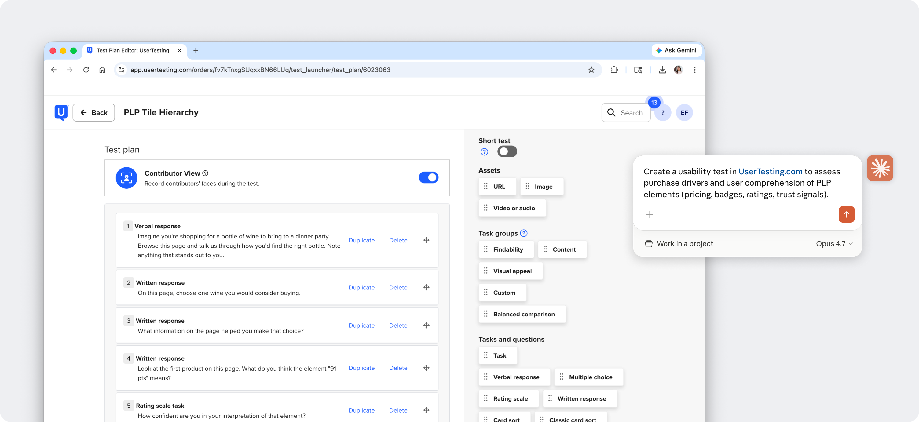919x422 pixels.
Task: Click move handle for Rating scale task 5
Action: tap(426, 410)
